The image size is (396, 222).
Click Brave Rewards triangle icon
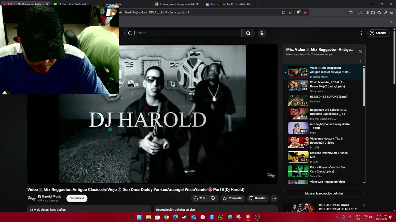(x=305, y=12)
